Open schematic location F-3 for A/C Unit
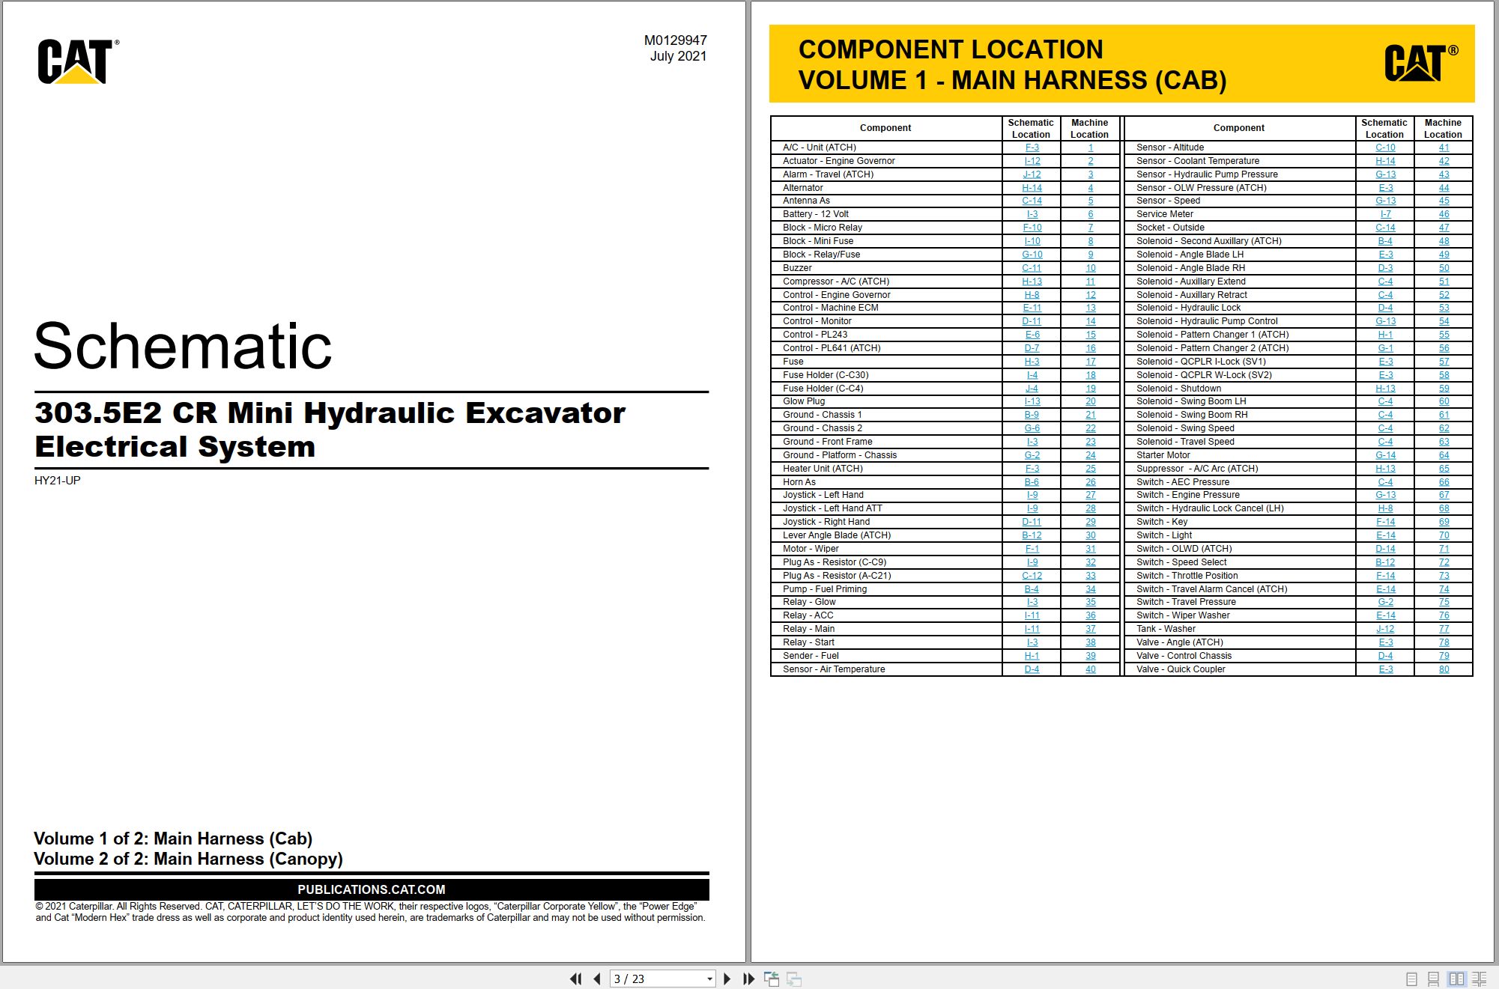The width and height of the screenshot is (1499, 989). coord(1032,147)
